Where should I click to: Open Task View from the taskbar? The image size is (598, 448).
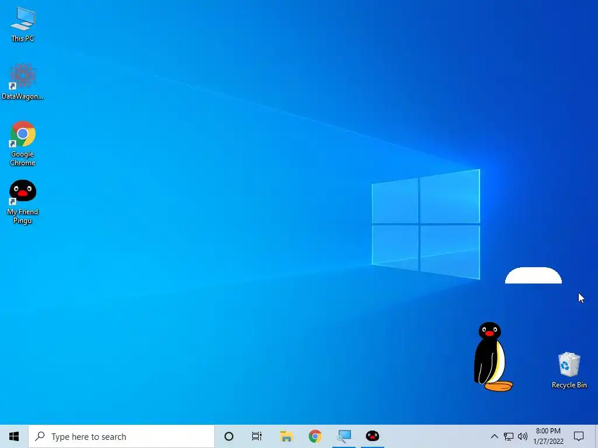point(257,436)
